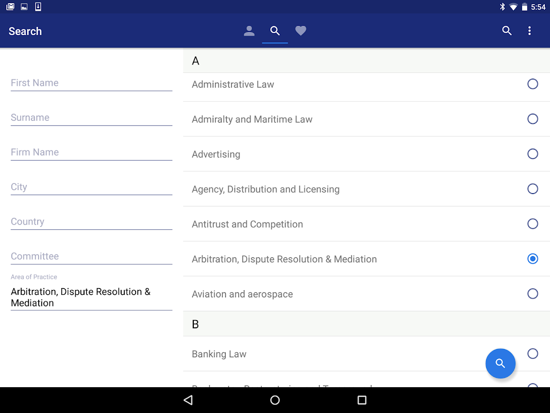Open the profile tab icon
Screen dimensions: 550x413
(249, 31)
